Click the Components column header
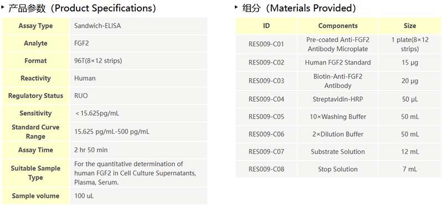This screenshot has width=443, height=206. 338,25
